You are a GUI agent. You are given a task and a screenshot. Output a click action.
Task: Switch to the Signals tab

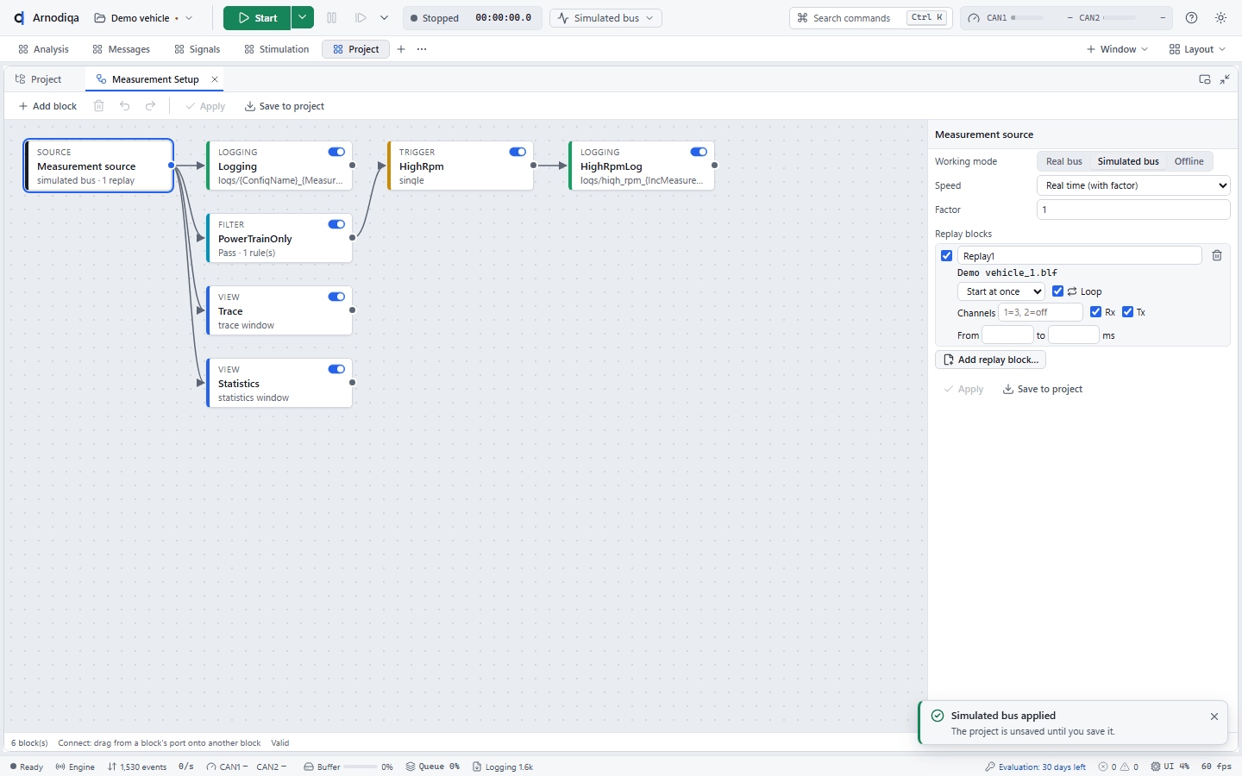197,49
